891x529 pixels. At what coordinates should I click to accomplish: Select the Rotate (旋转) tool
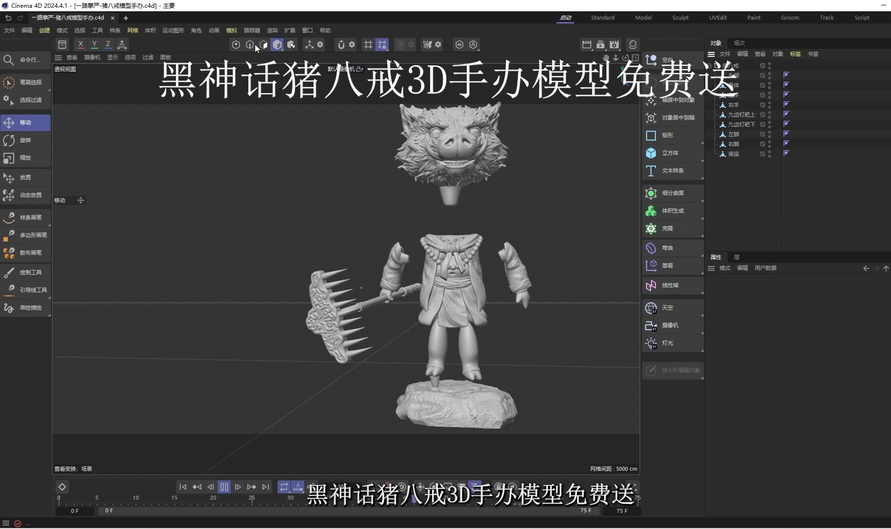click(x=25, y=140)
